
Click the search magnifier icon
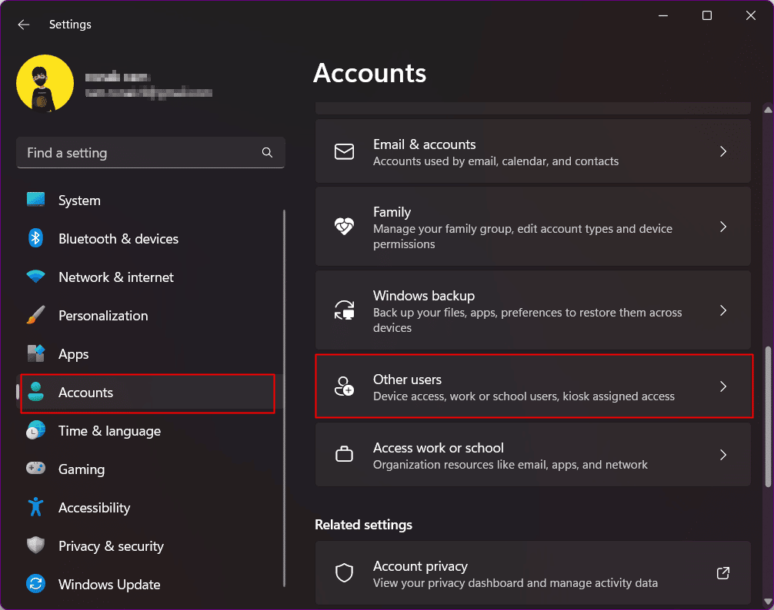tap(267, 153)
